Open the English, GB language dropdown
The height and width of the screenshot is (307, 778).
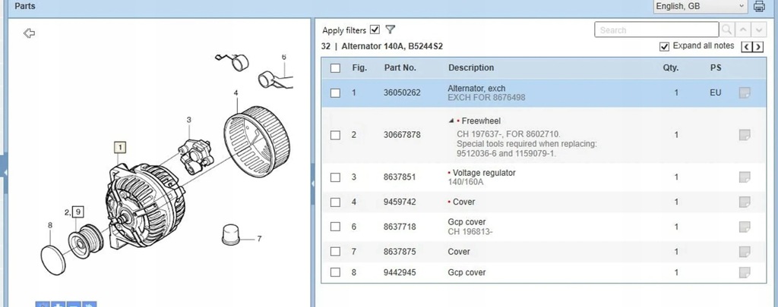tap(700, 6)
